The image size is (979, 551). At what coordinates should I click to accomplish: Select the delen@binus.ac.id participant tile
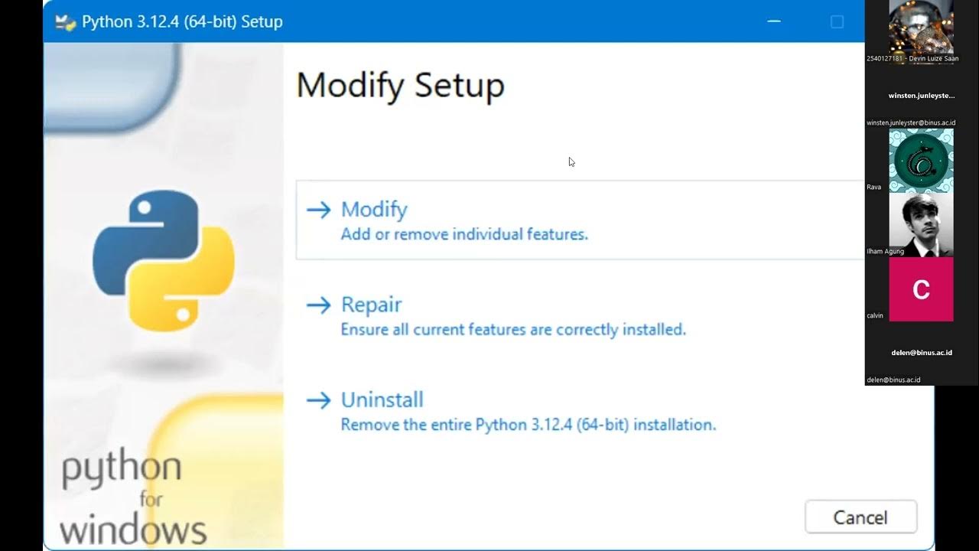pyautogui.click(x=921, y=354)
